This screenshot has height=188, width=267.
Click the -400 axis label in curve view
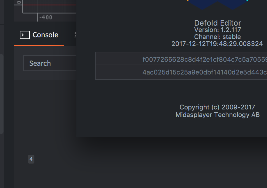(x=46, y=17)
